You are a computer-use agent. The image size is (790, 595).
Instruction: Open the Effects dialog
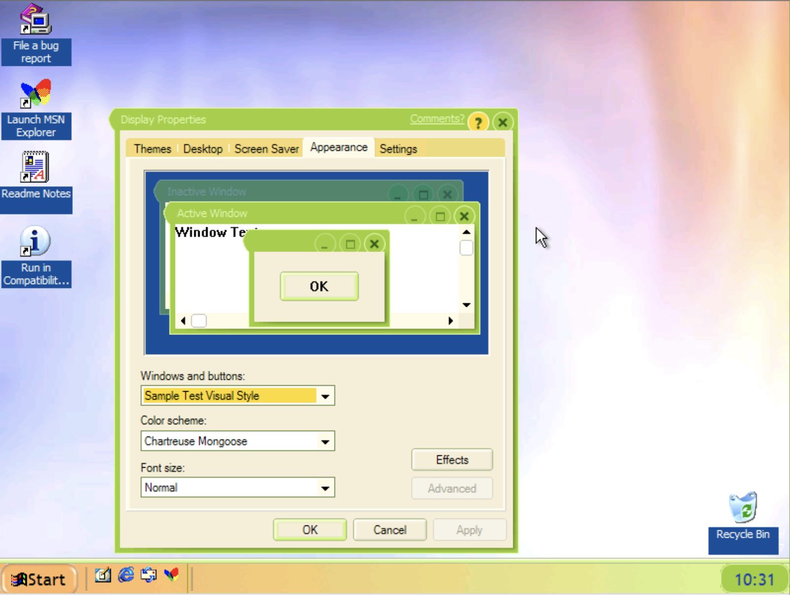click(x=451, y=460)
